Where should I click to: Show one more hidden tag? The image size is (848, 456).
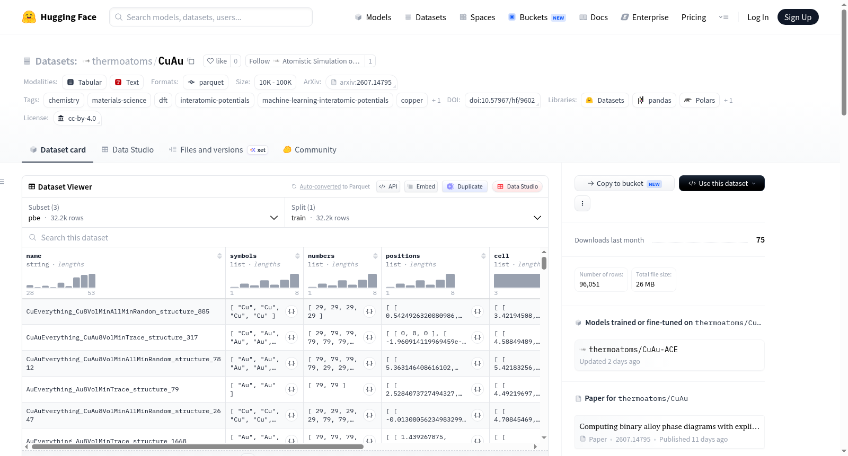[436, 100]
